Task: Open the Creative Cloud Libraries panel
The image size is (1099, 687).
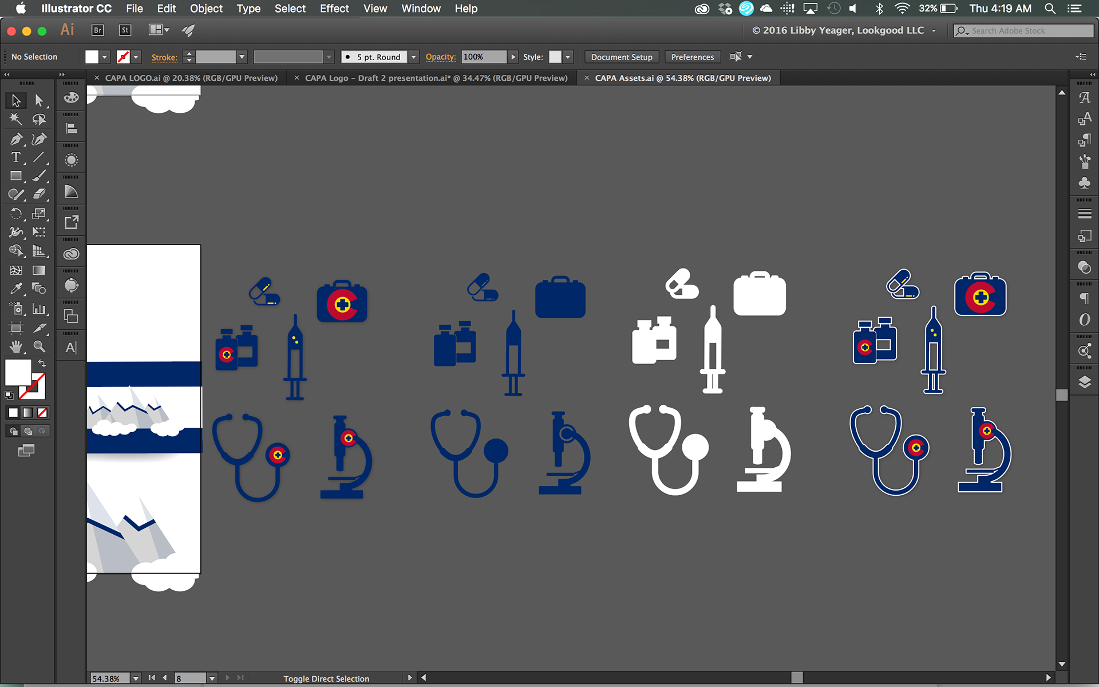Action: coord(71,254)
